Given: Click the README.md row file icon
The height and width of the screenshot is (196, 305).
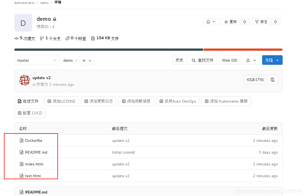Looking at the screenshot, I should pyautogui.click(x=22, y=152).
